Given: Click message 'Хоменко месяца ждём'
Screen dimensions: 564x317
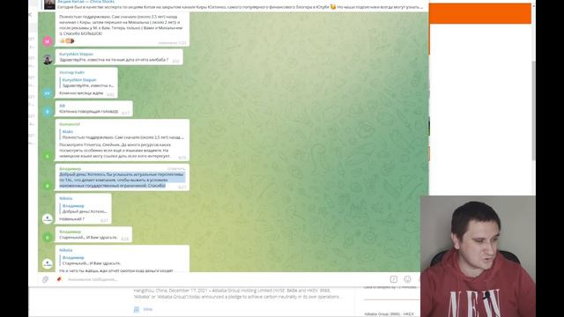Looking at the screenshot, I should [81, 93].
